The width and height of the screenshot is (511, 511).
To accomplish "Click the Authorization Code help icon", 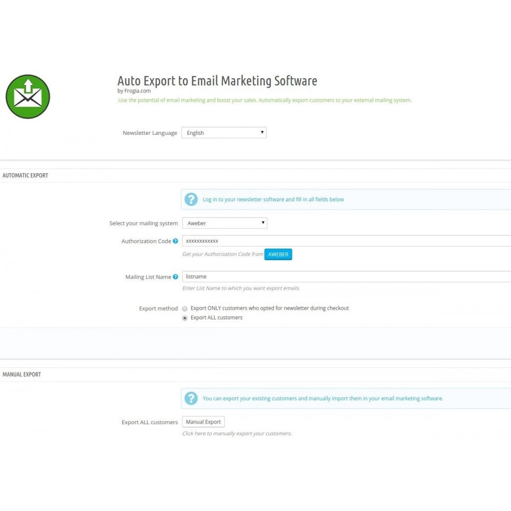I will pos(175,241).
